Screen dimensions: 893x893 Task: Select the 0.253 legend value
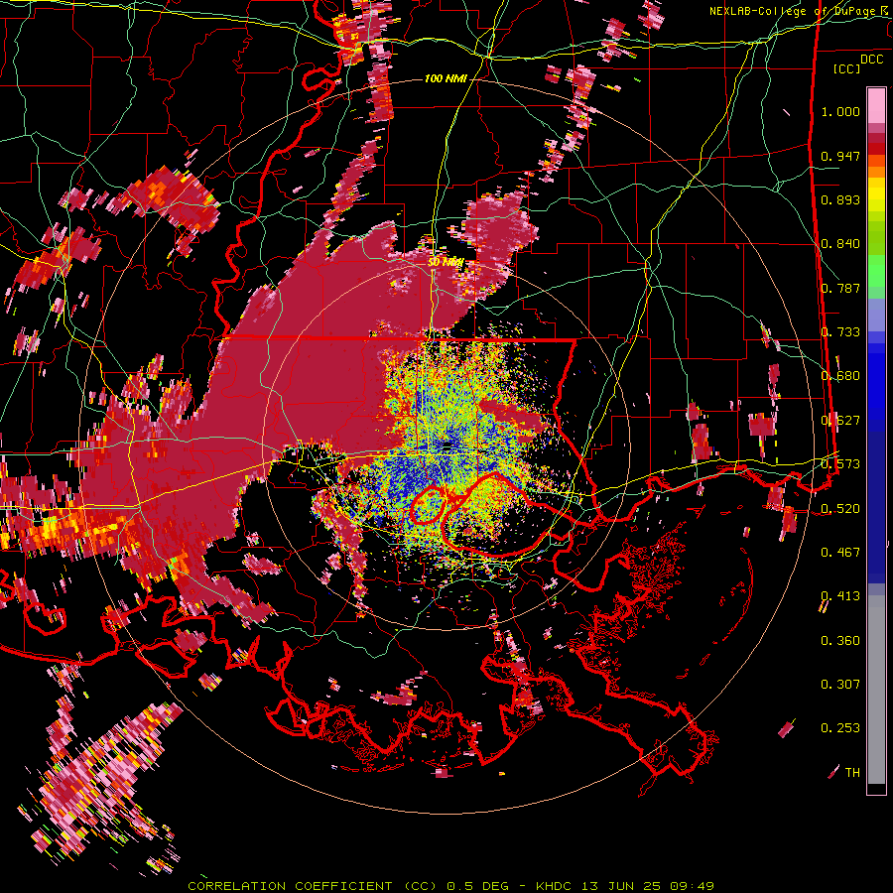pyautogui.click(x=840, y=728)
